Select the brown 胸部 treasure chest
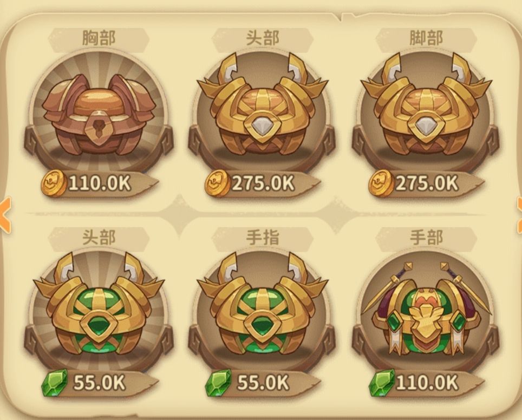 click(x=99, y=115)
